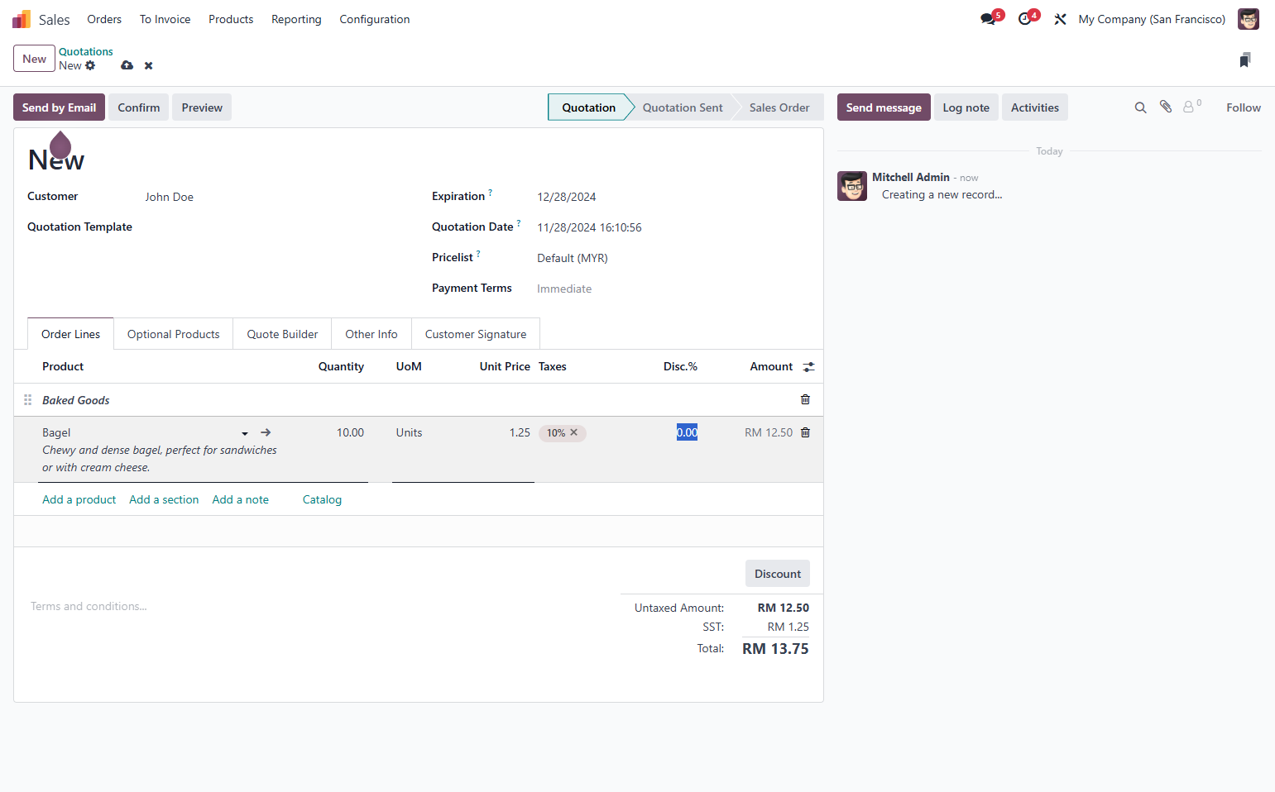
Task: Switch to the Optional Products tab
Action: [x=174, y=334]
